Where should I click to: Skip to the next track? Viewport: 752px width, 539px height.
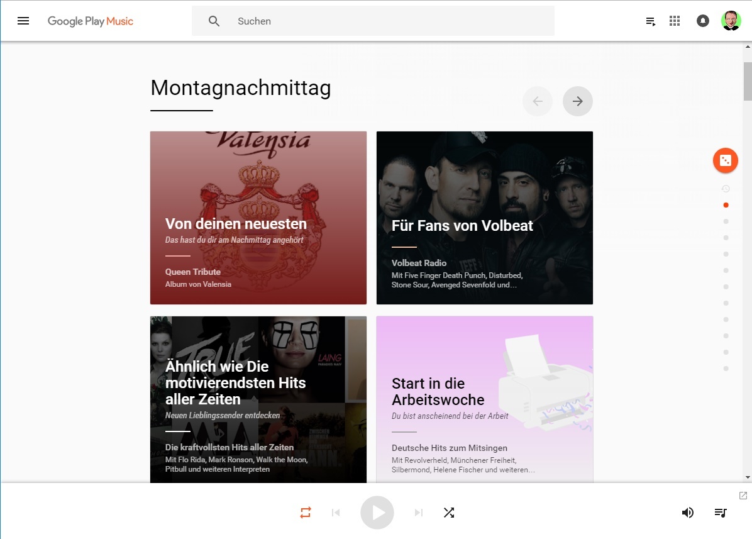point(418,513)
